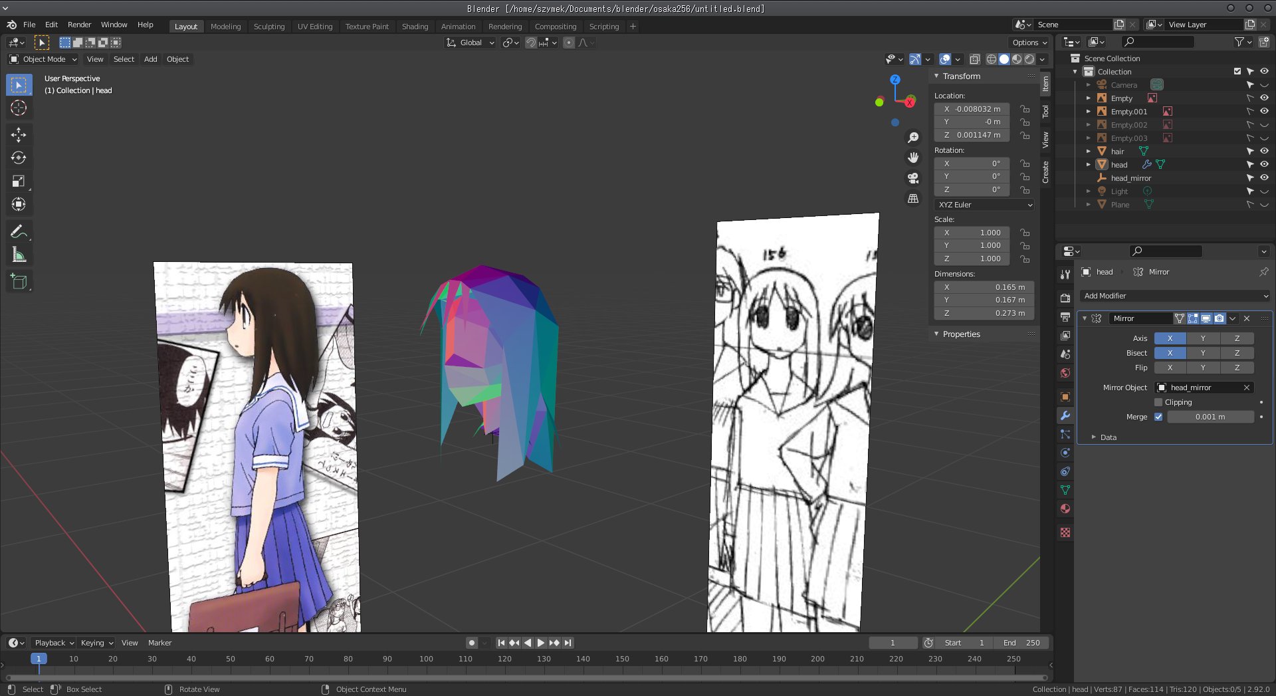The image size is (1276, 696).
Task: Switch to the Sculpting workspace tab
Action: (x=268, y=27)
